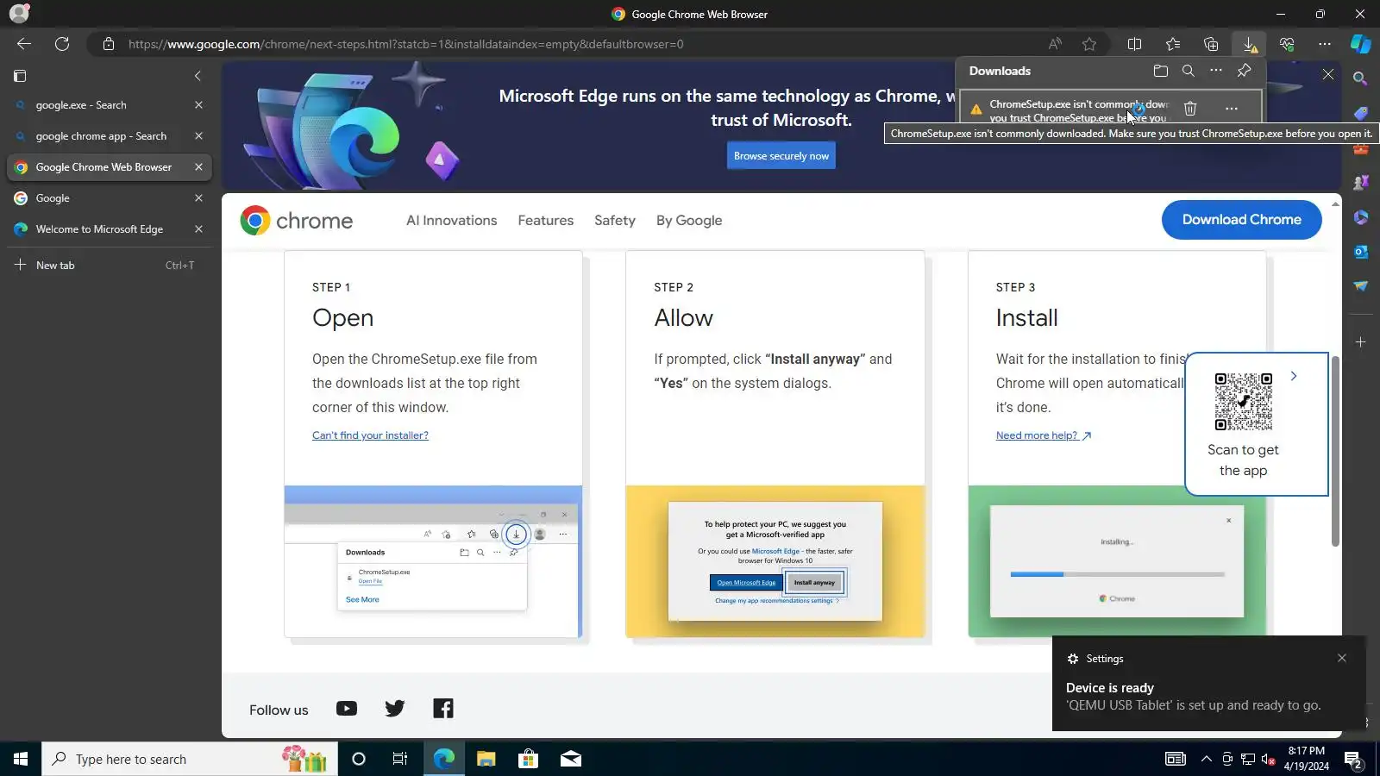
Task: Launch Copilot from the toolbar
Action: pos(1361,43)
